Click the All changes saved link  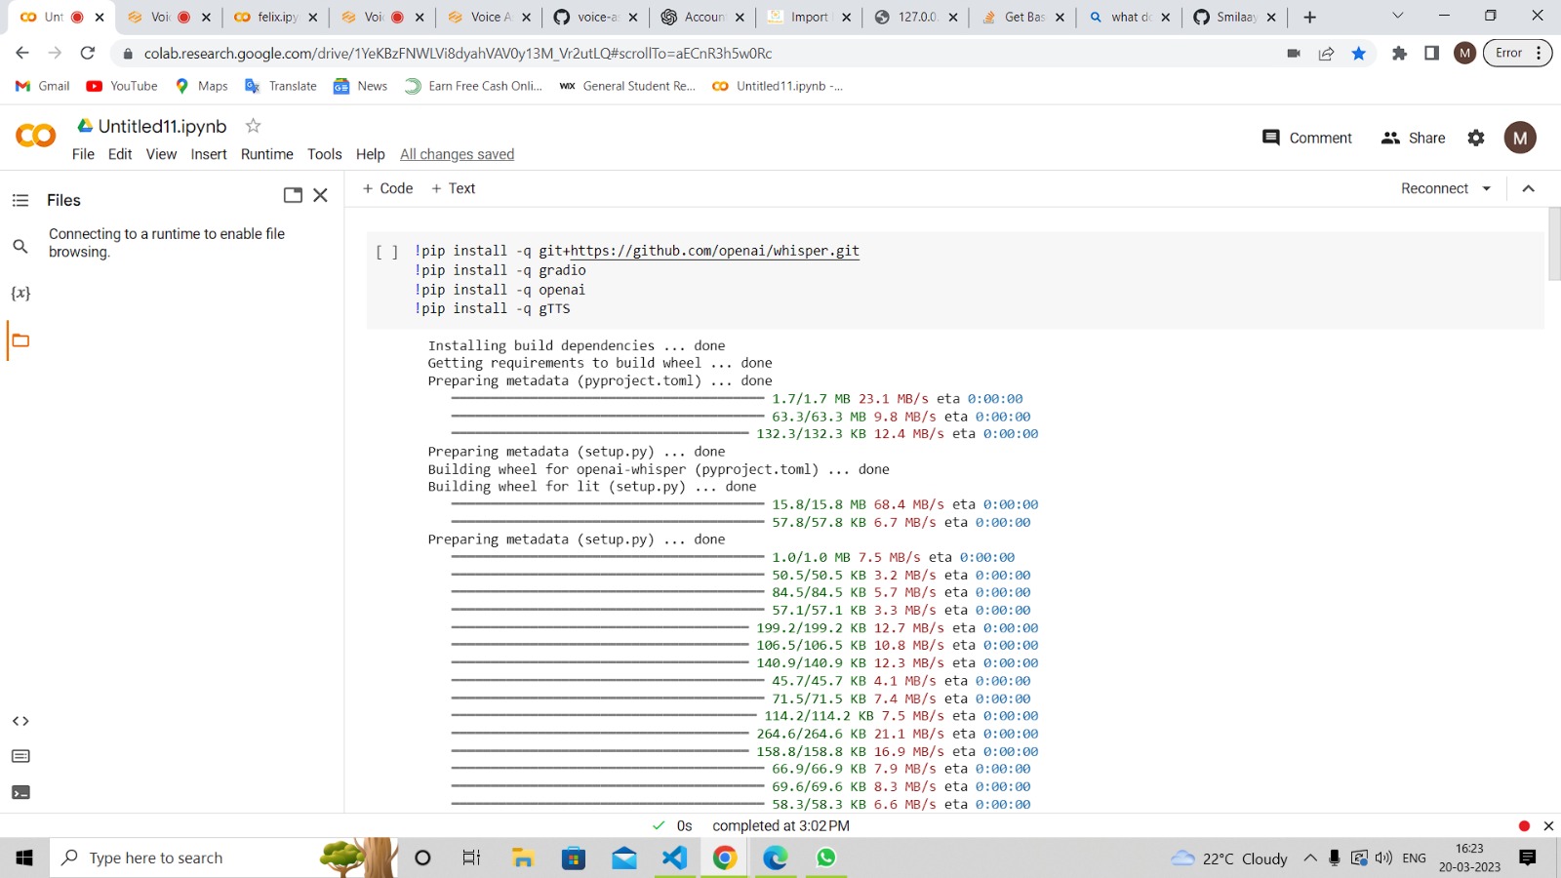tap(457, 154)
